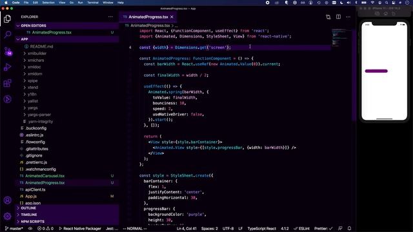Viewport: 413px width, 232px height.
Task: Click the feedback icon in status bar
Action: point(340,228)
